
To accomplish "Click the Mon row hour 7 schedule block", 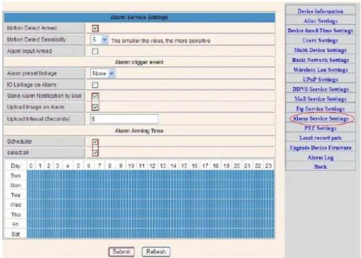I will (x=99, y=186).
